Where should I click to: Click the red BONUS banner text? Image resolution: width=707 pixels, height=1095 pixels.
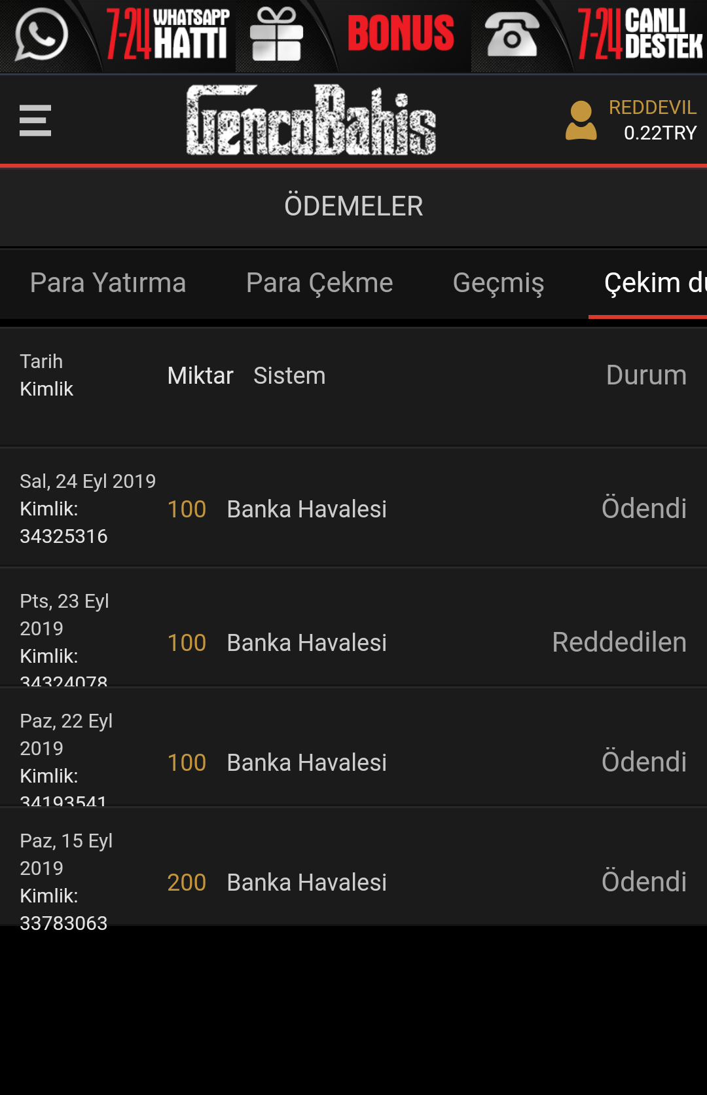tap(401, 34)
